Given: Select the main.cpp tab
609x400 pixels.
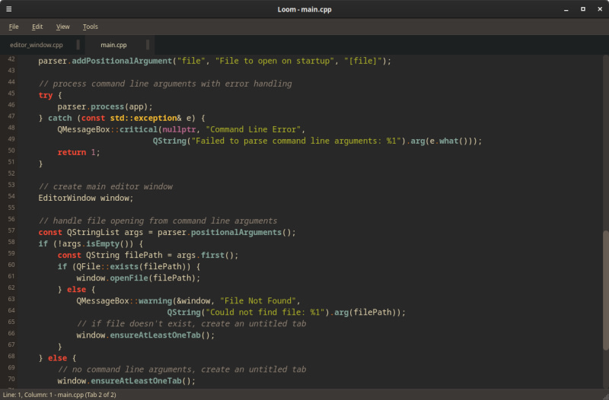Looking at the screenshot, I should click(x=113, y=45).
